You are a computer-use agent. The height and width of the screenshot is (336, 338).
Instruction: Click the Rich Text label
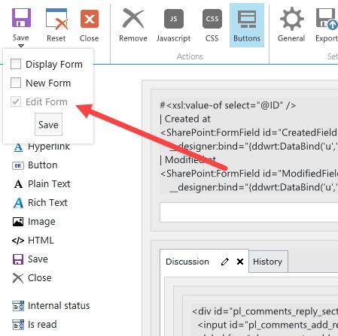(47, 203)
